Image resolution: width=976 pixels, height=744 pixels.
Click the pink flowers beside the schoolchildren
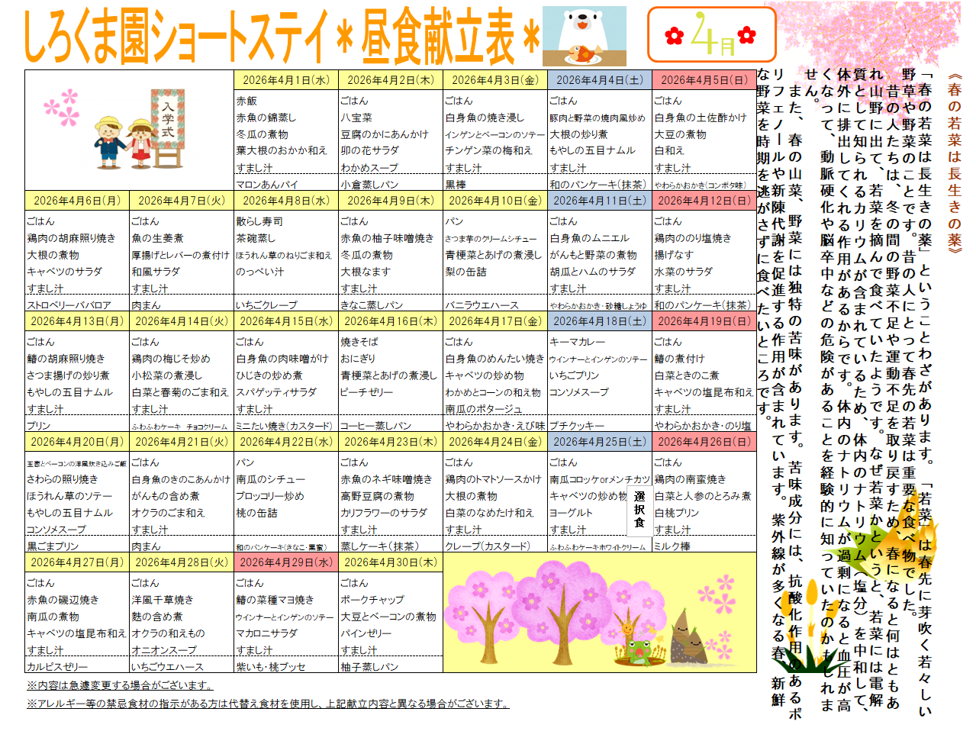point(63,107)
